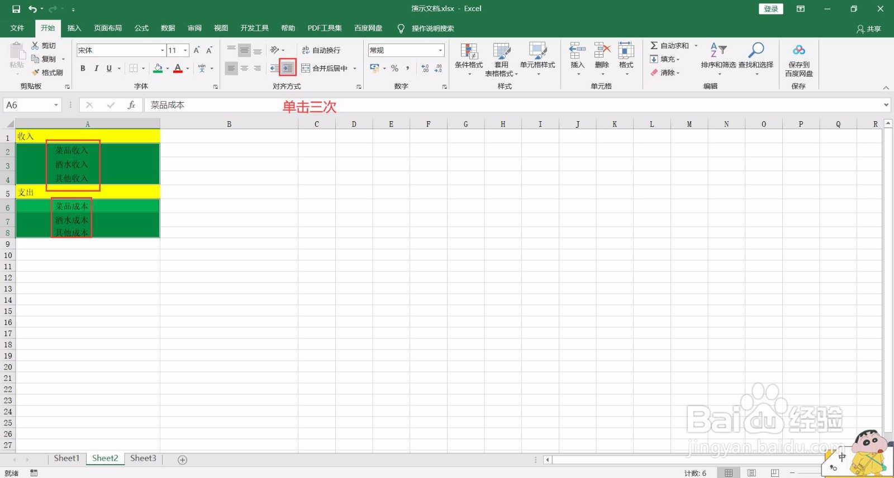Undo the last action
This screenshot has height=478, width=894.
[32, 9]
